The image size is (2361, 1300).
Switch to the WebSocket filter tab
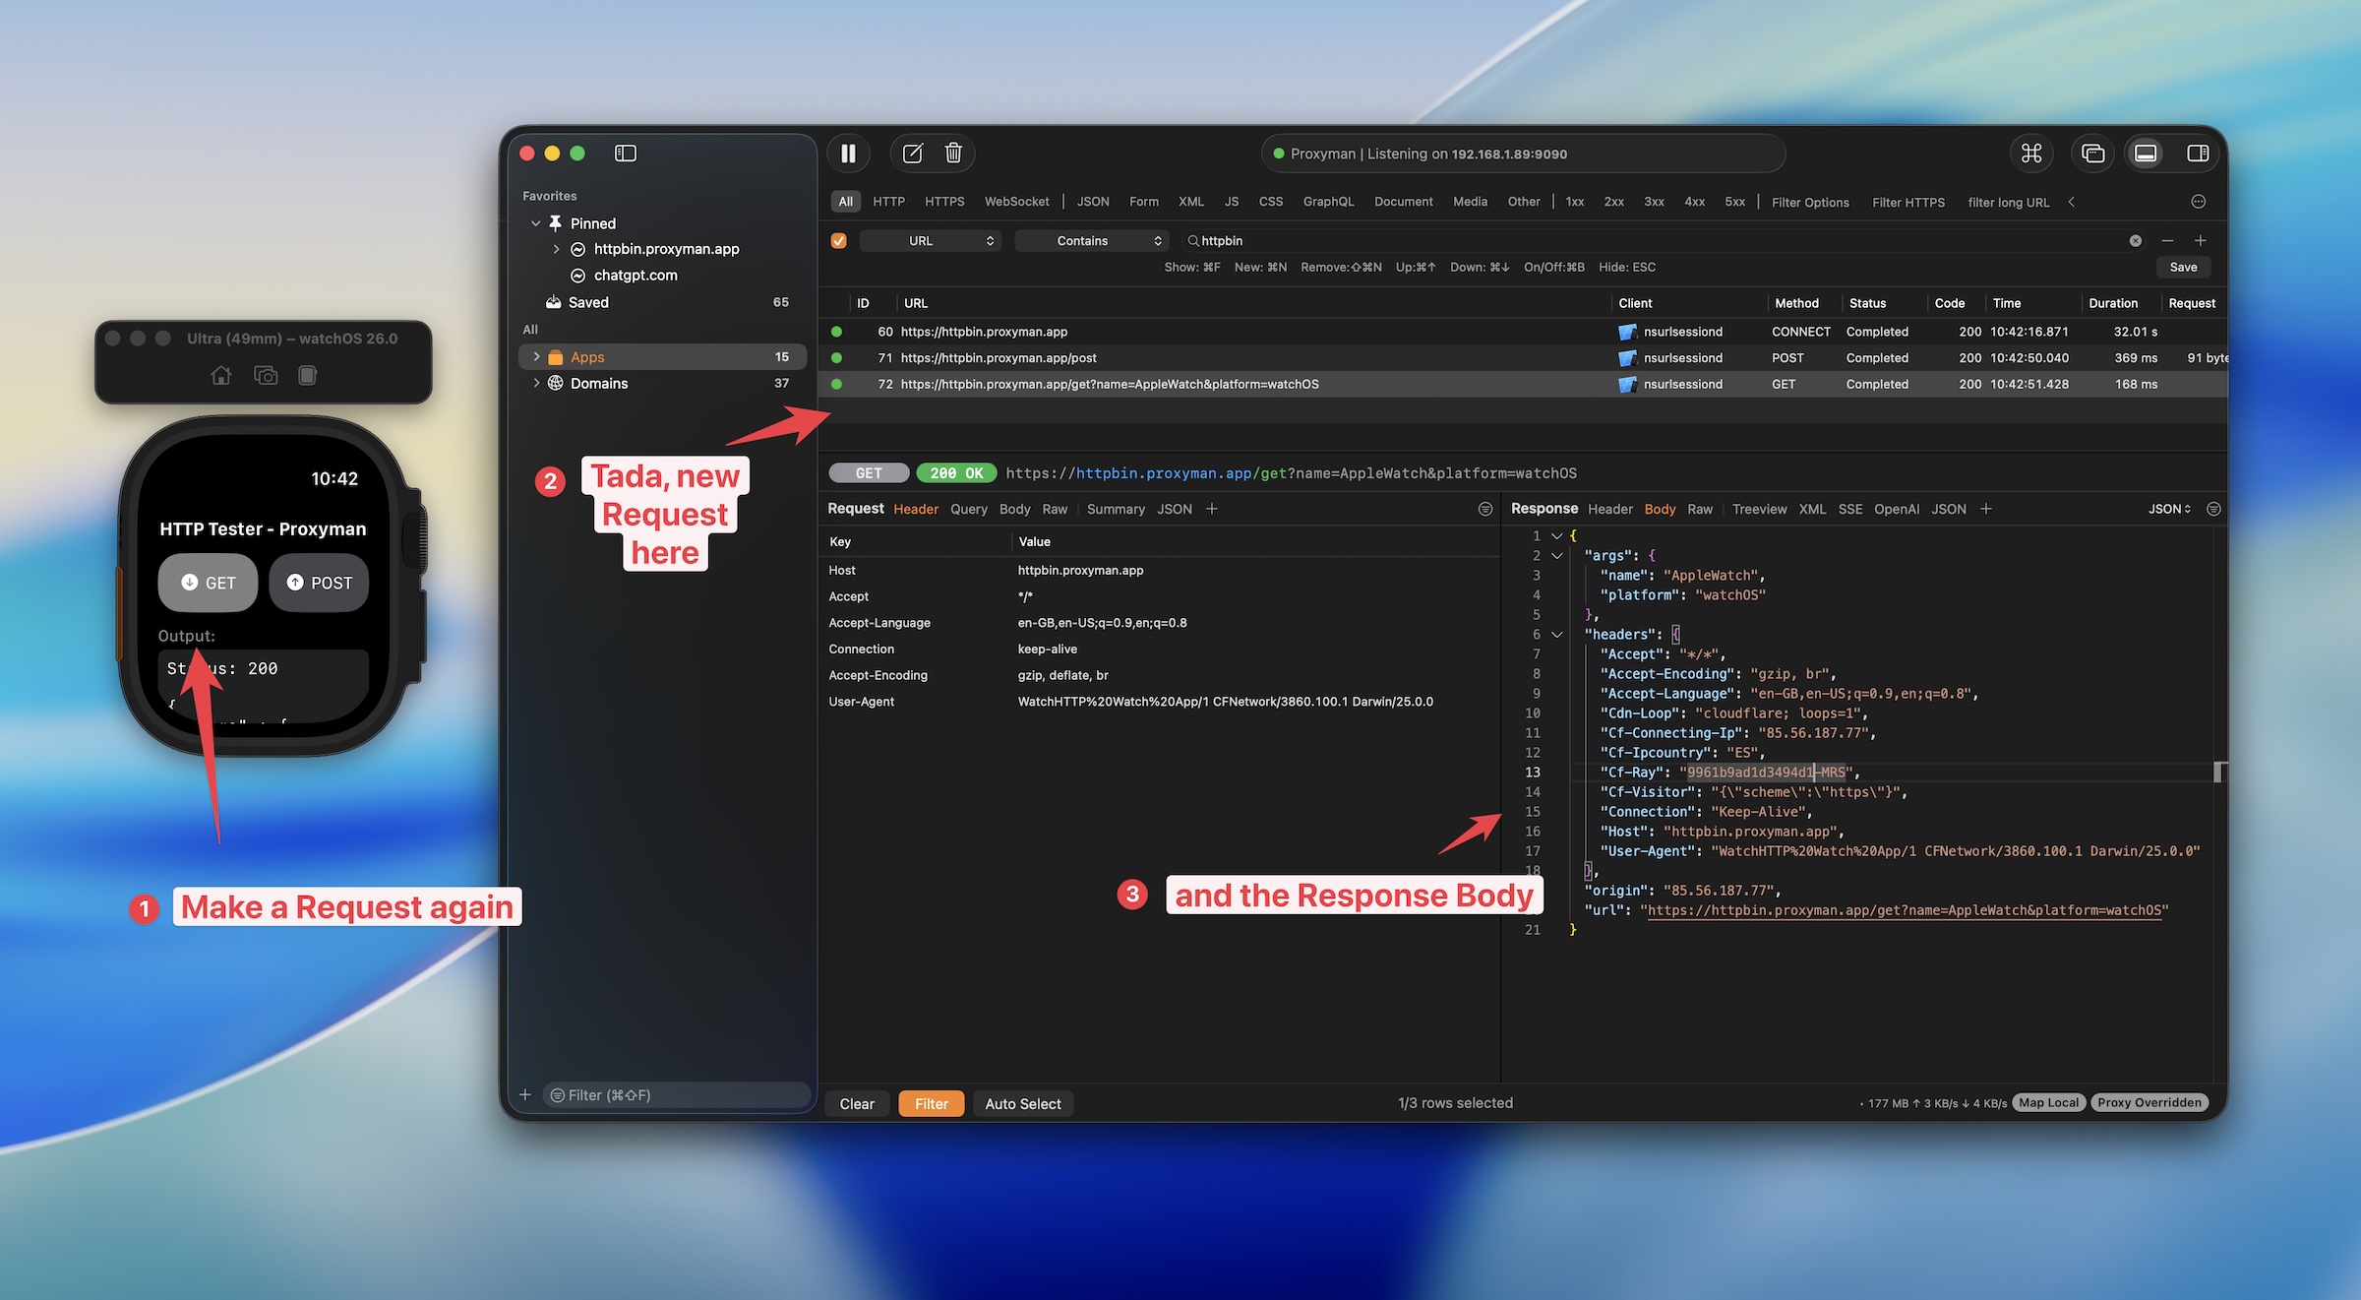pyautogui.click(x=1016, y=201)
